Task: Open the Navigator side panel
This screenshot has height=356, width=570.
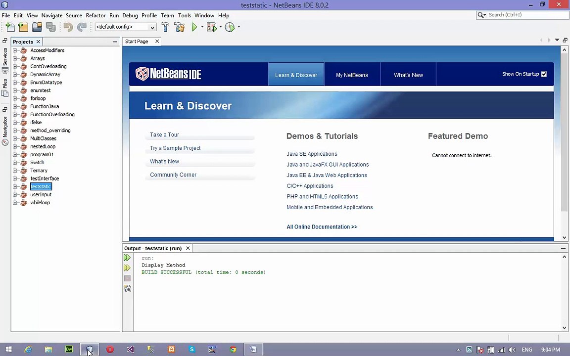Action: click(5, 131)
